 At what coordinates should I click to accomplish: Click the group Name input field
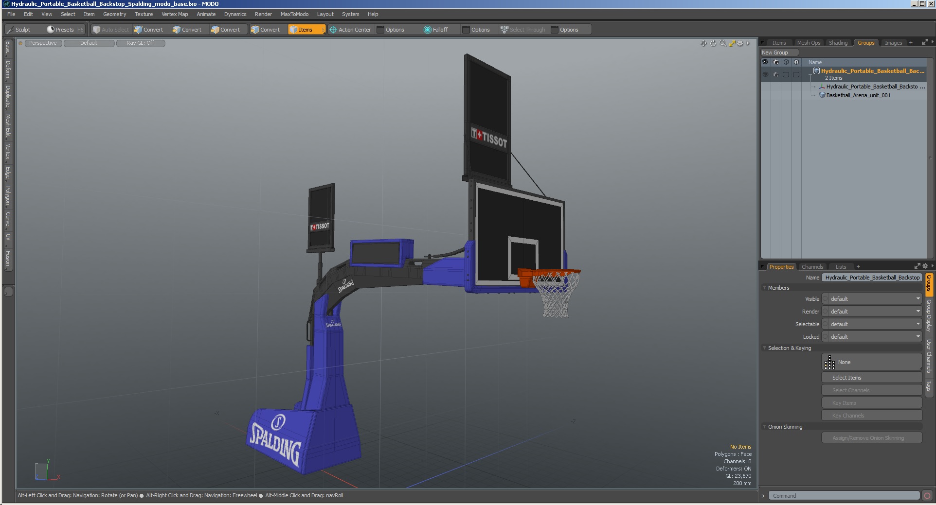[x=872, y=278]
